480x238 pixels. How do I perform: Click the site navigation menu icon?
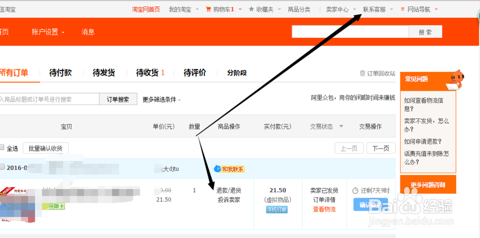click(403, 10)
